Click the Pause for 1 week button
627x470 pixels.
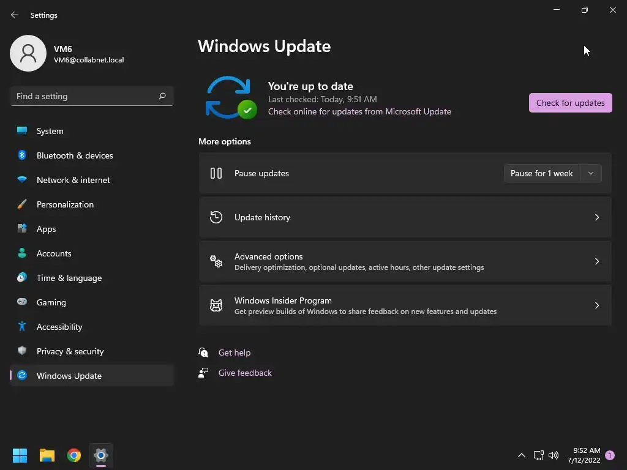(x=542, y=173)
